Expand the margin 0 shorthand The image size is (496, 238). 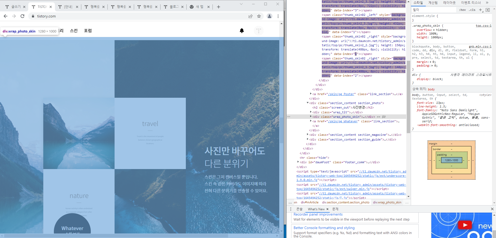(x=431, y=62)
